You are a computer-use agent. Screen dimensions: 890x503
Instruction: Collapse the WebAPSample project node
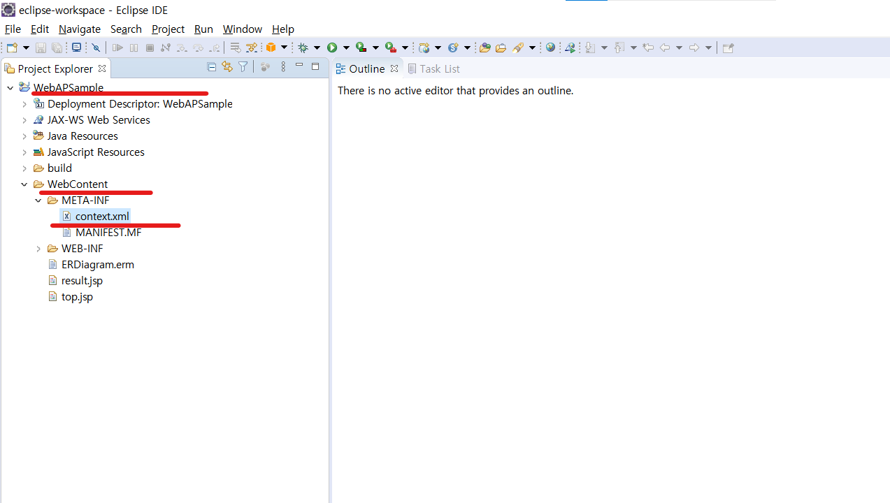(x=10, y=87)
